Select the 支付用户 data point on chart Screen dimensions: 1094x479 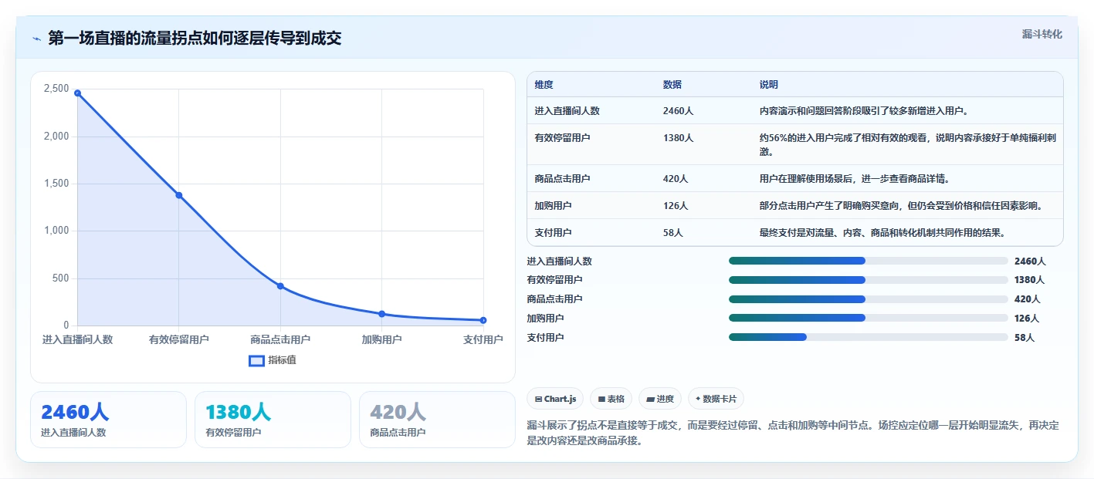tap(483, 320)
